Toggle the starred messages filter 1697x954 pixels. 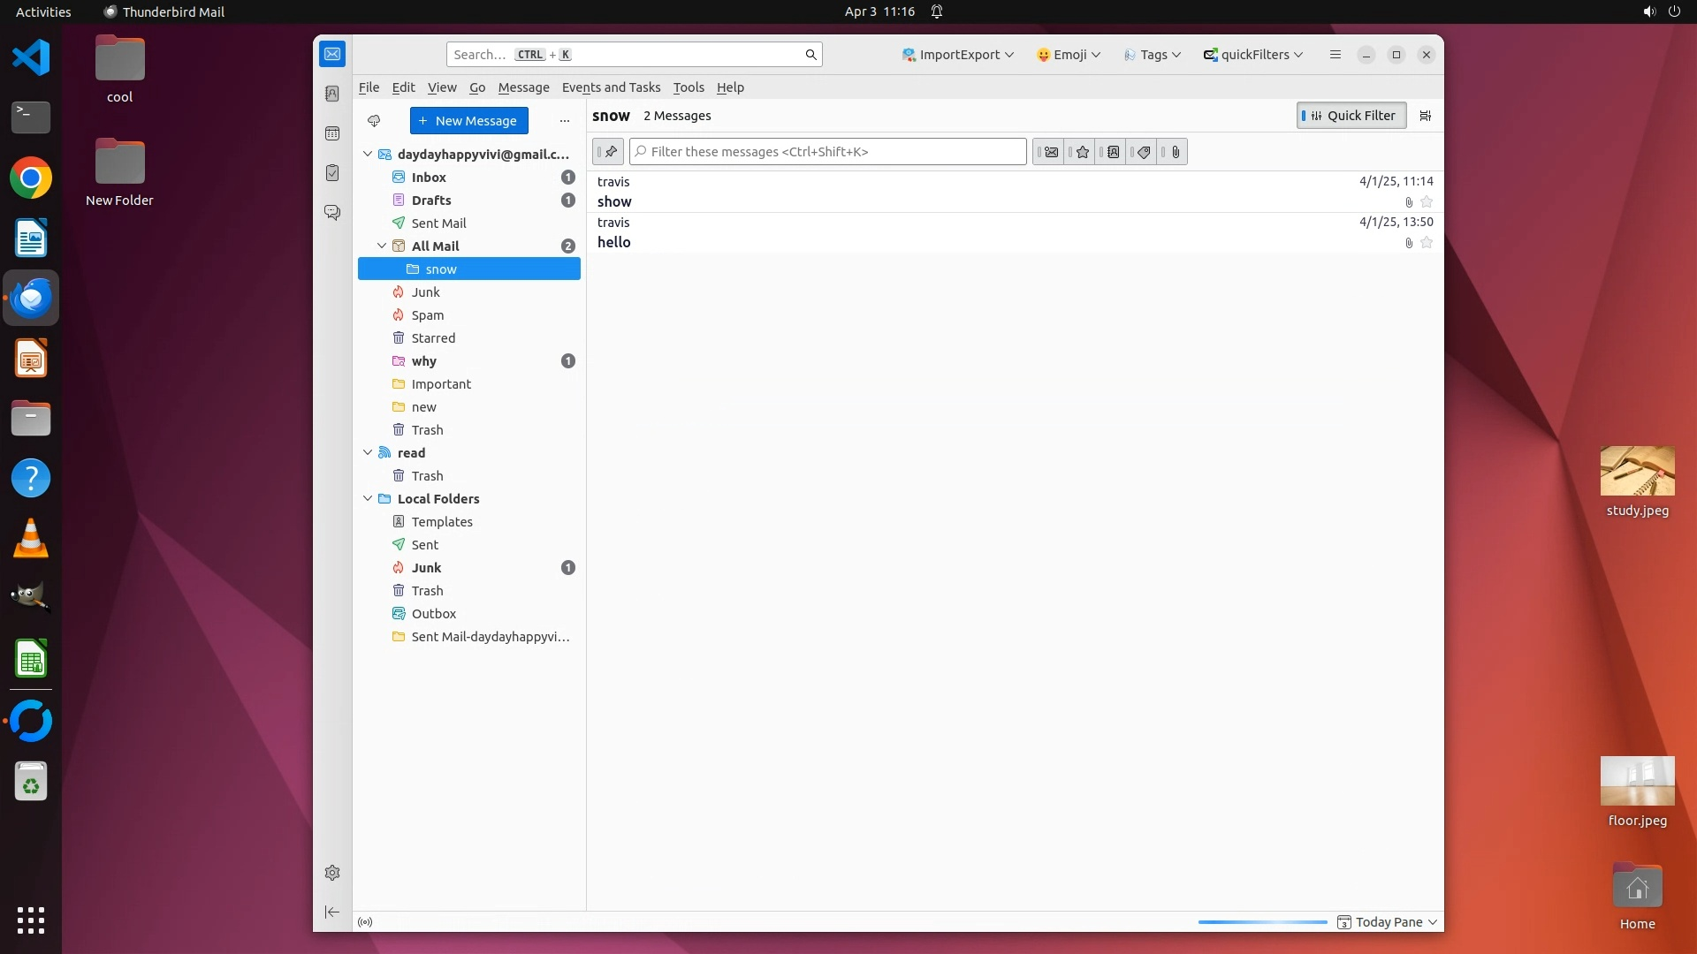coord(1082,152)
